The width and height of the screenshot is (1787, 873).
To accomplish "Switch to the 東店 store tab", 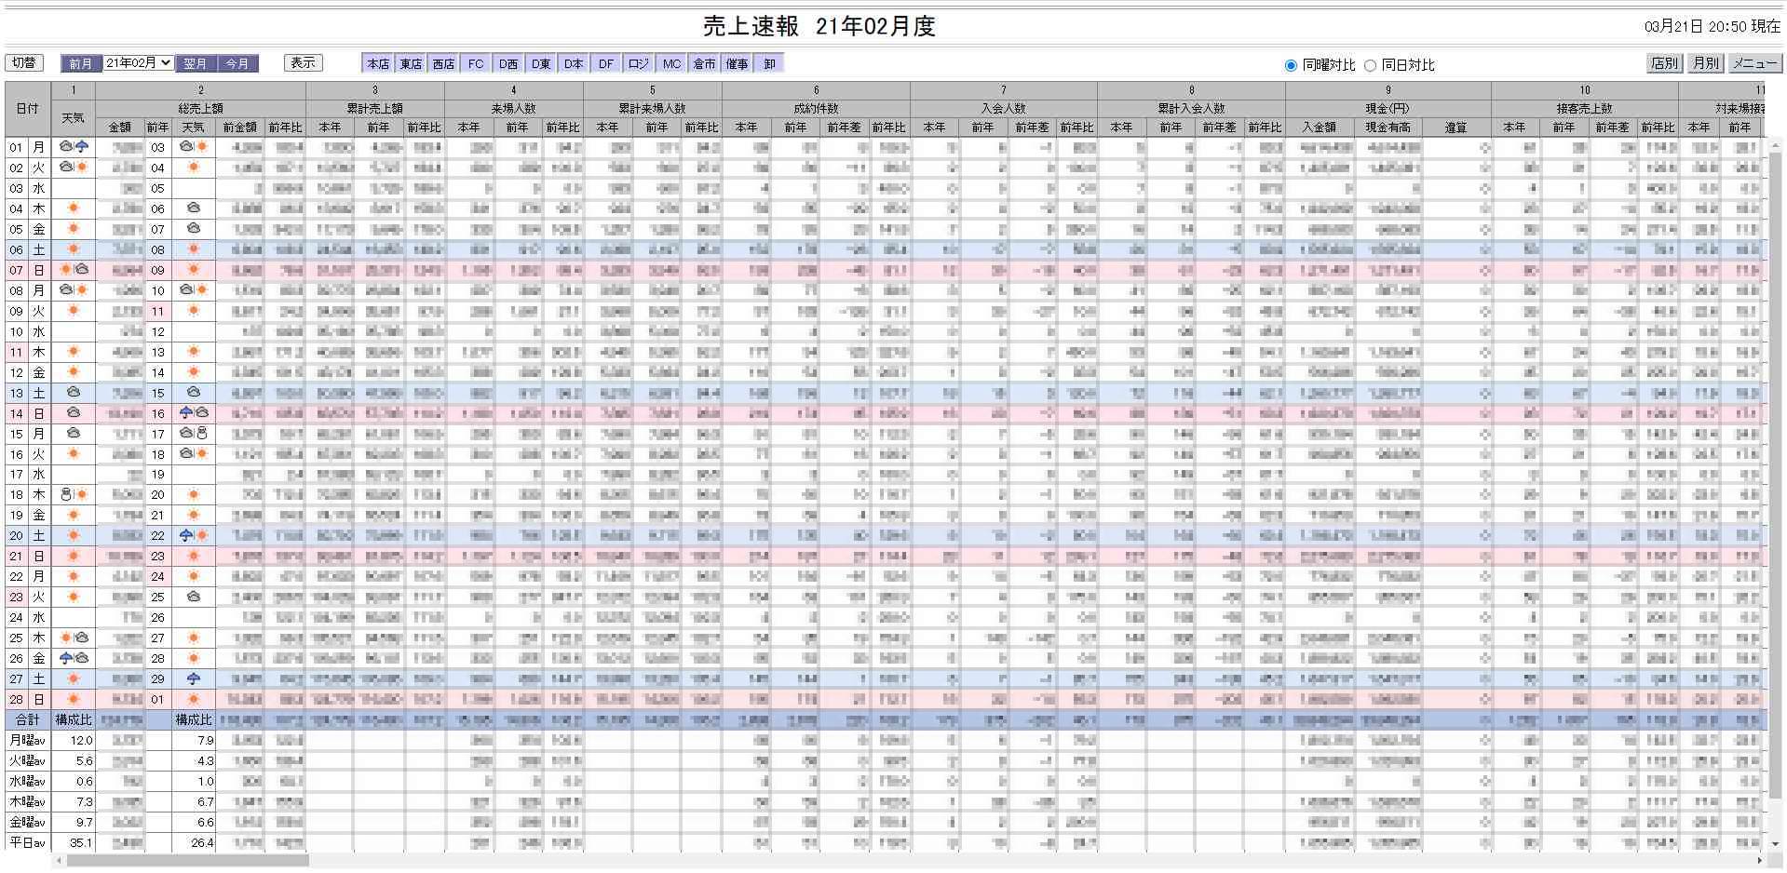I will (411, 63).
